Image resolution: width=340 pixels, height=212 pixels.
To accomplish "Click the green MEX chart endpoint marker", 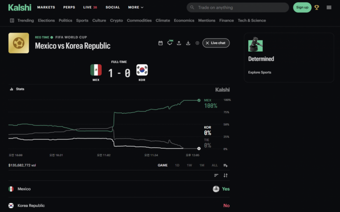I will (199, 100).
